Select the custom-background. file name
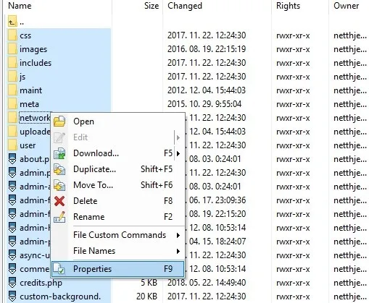369x303 pixels. pos(60,296)
